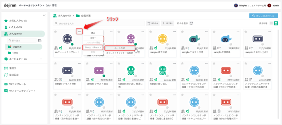Open the 絞り込み filter button
282x125 pixels.
(153, 23)
